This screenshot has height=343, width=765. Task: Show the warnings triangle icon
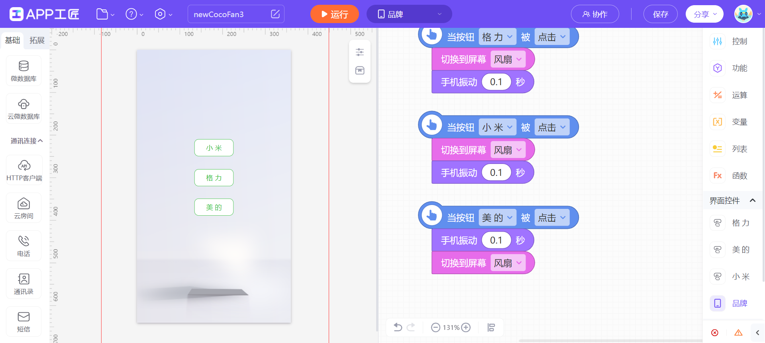coord(738,333)
